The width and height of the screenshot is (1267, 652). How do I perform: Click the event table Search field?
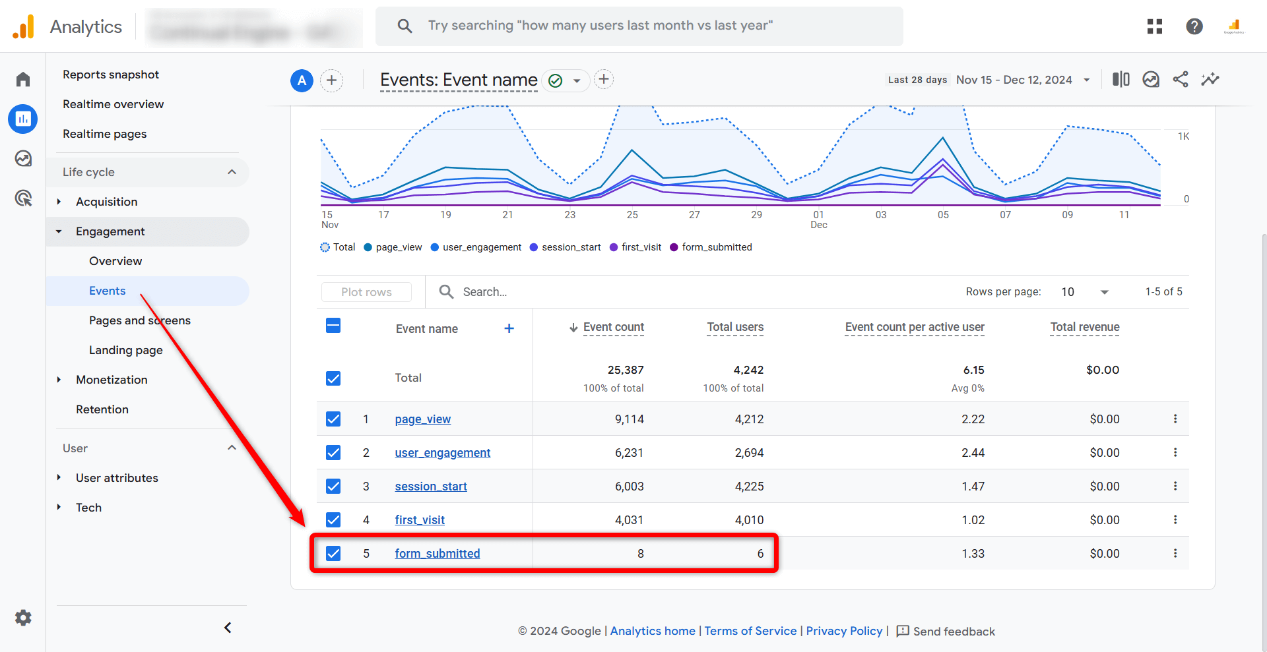[x=484, y=292]
